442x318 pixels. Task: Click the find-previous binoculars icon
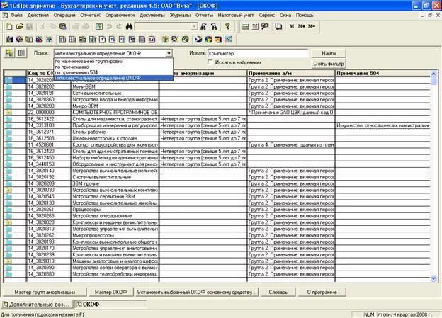click(x=203, y=26)
